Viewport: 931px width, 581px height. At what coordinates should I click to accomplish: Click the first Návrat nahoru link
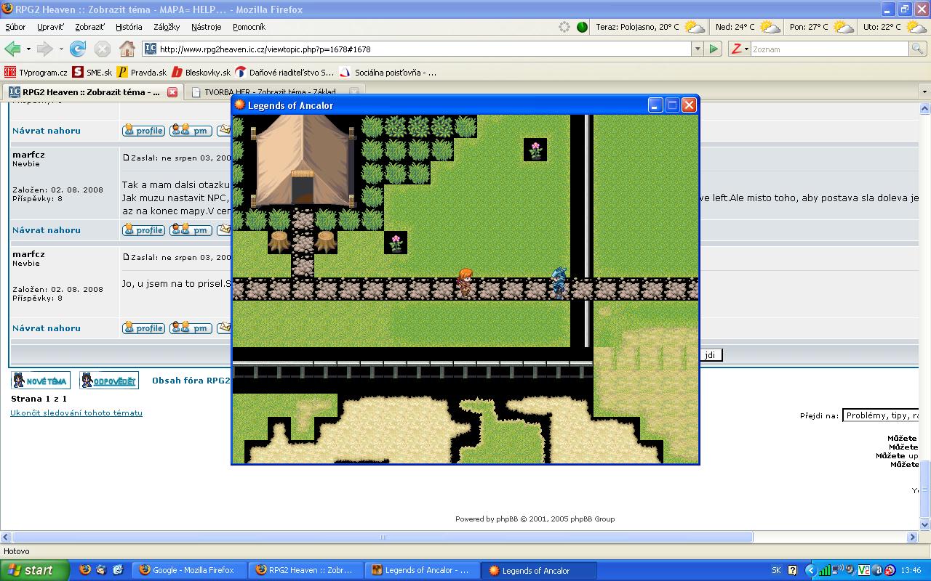pos(47,131)
